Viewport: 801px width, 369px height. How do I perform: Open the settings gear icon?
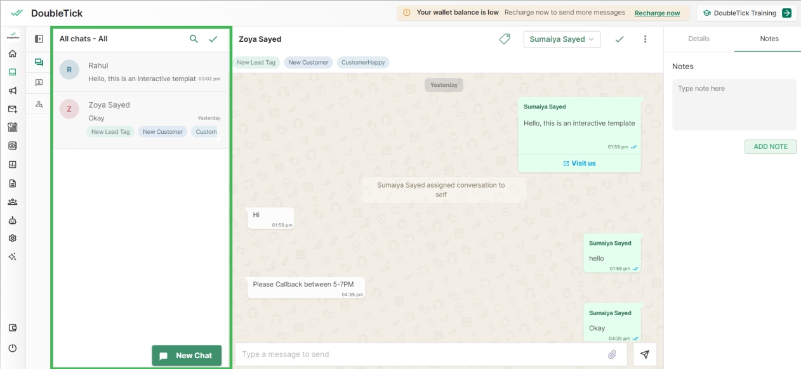coord(13,238)
